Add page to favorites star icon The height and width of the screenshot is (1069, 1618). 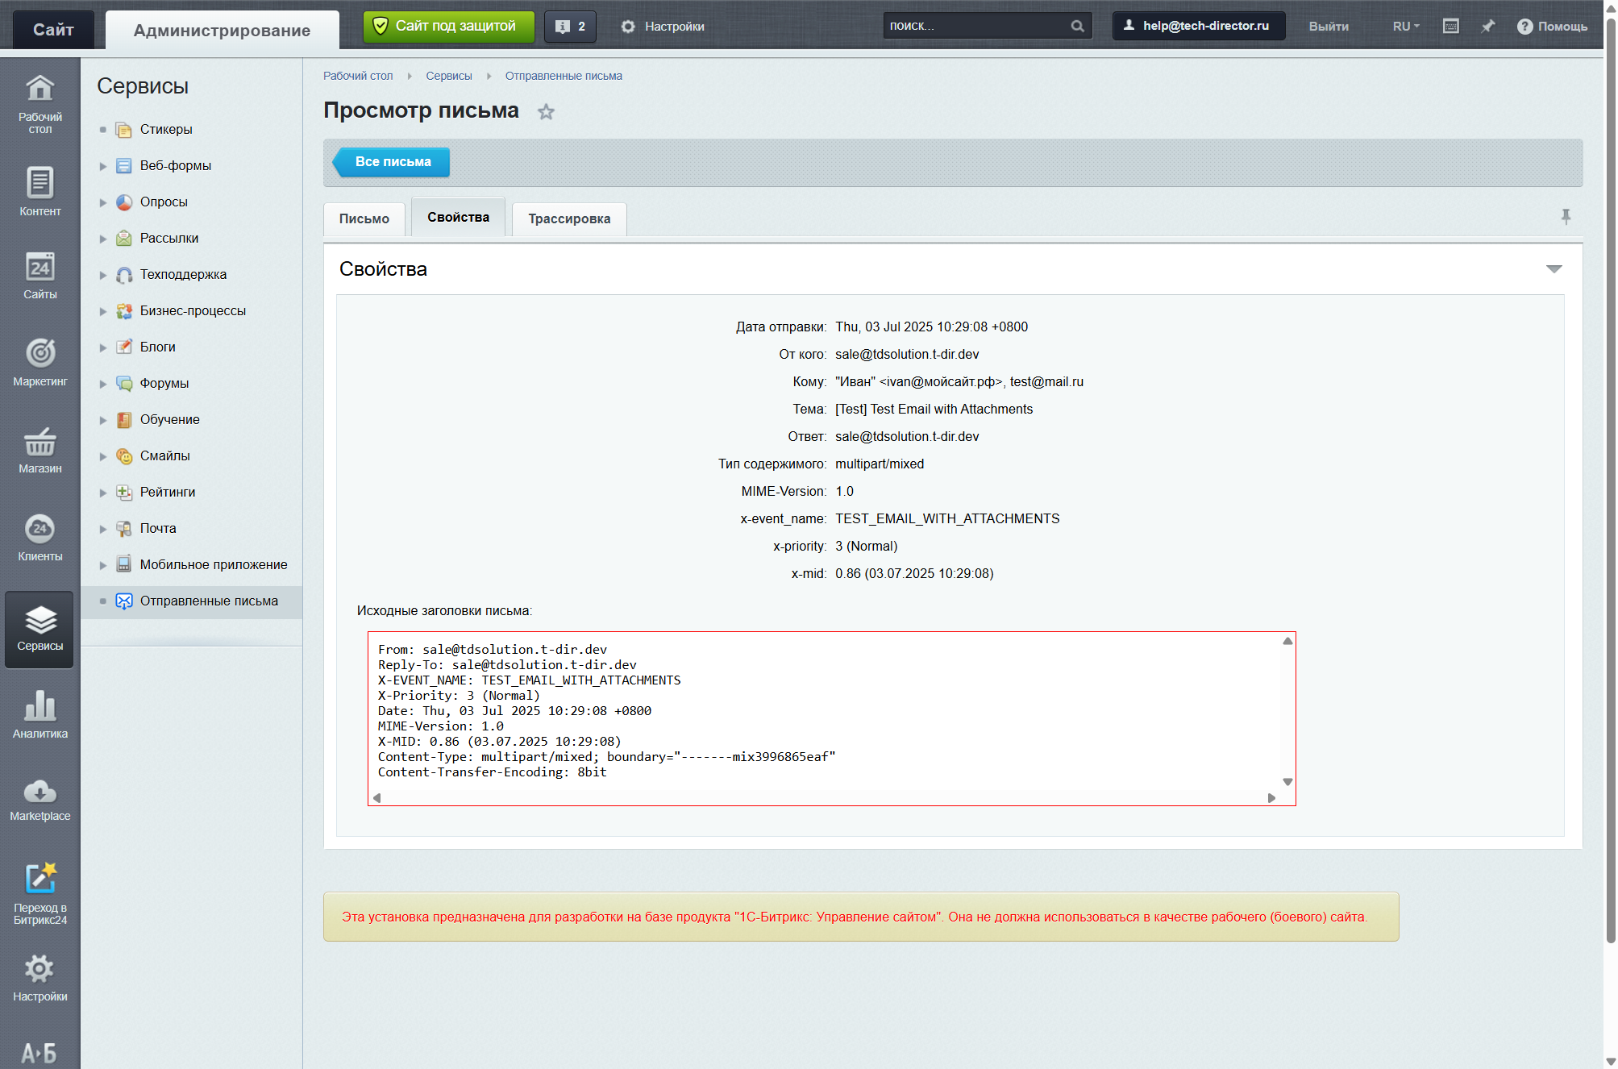[x=546, y=112]
